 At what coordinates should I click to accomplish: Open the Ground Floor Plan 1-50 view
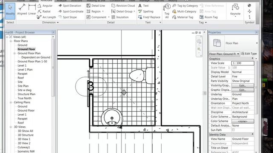point(32,61)
